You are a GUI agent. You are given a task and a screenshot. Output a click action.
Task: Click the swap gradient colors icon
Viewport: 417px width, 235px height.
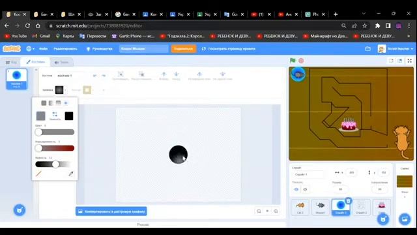pos(55,116)
